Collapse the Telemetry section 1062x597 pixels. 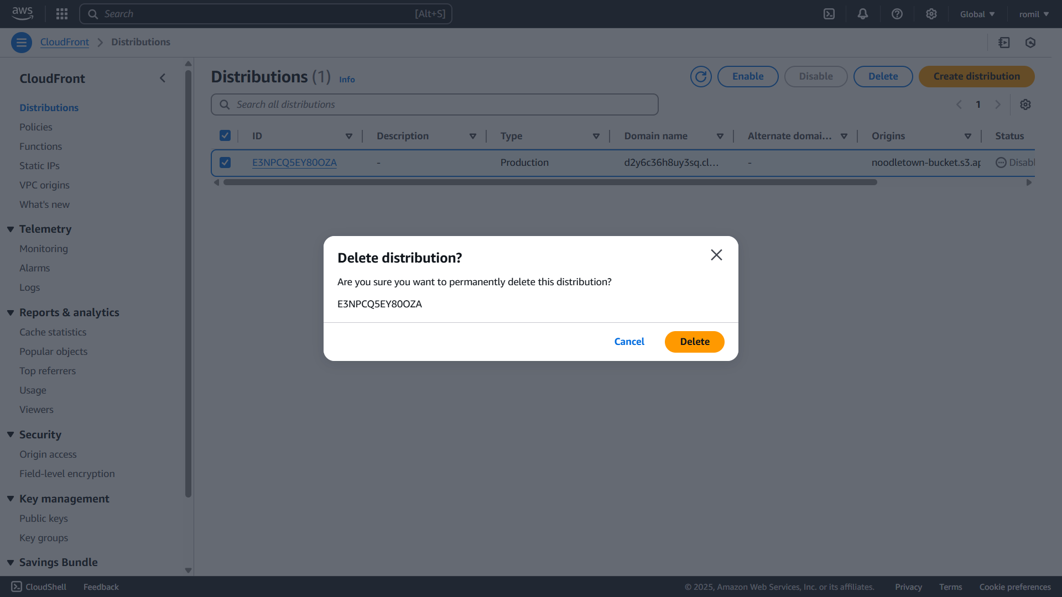click(x=11, y=229)
